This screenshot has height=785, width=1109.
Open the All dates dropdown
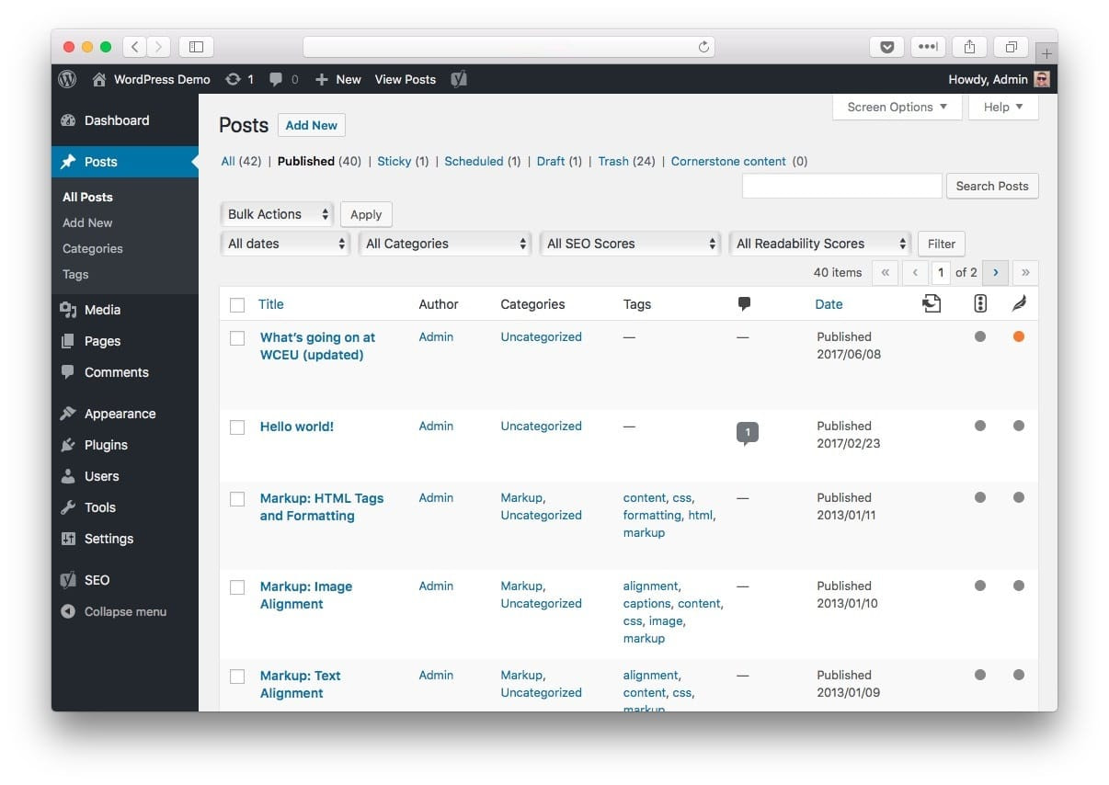[x=285, y=244]
